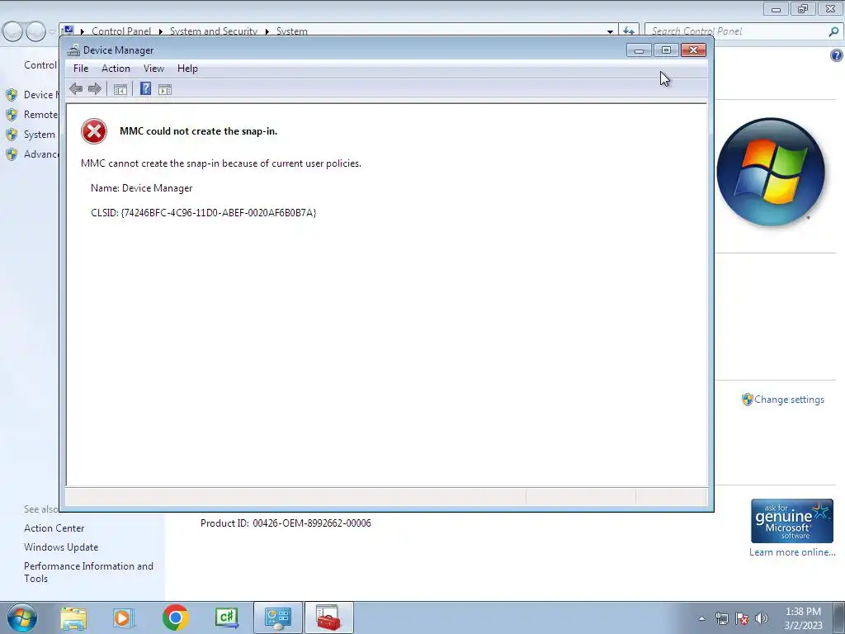Open Performance Information and Tools link
845x634 pixels.
pyautogui.click(x=88, y=572)
